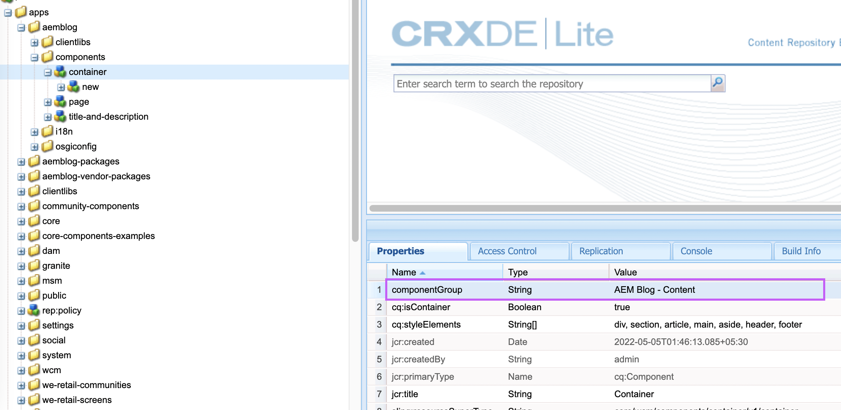Viewport: 841px width, 410px height.
Task: Open the Build Info tab
Action: click(x=808, y=251)
